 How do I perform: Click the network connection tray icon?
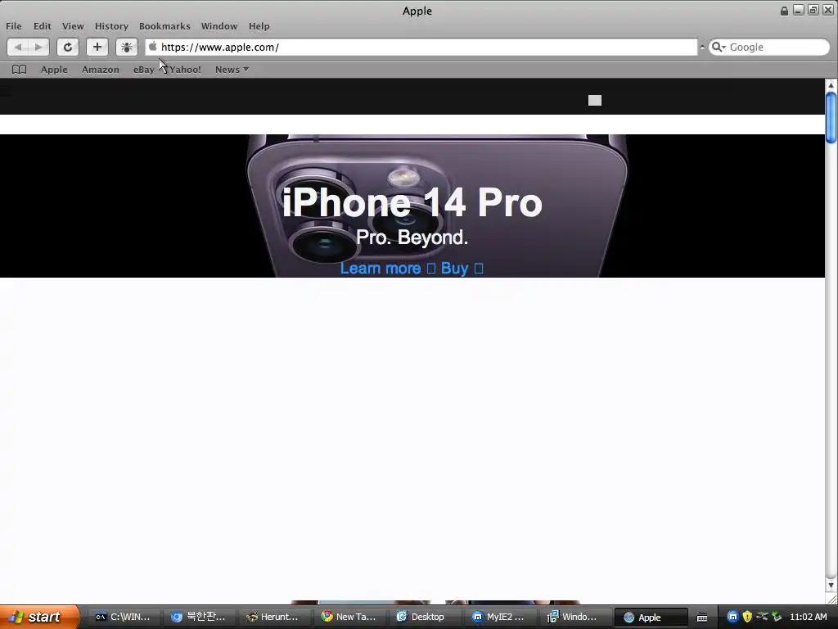(x=762, y=616)
